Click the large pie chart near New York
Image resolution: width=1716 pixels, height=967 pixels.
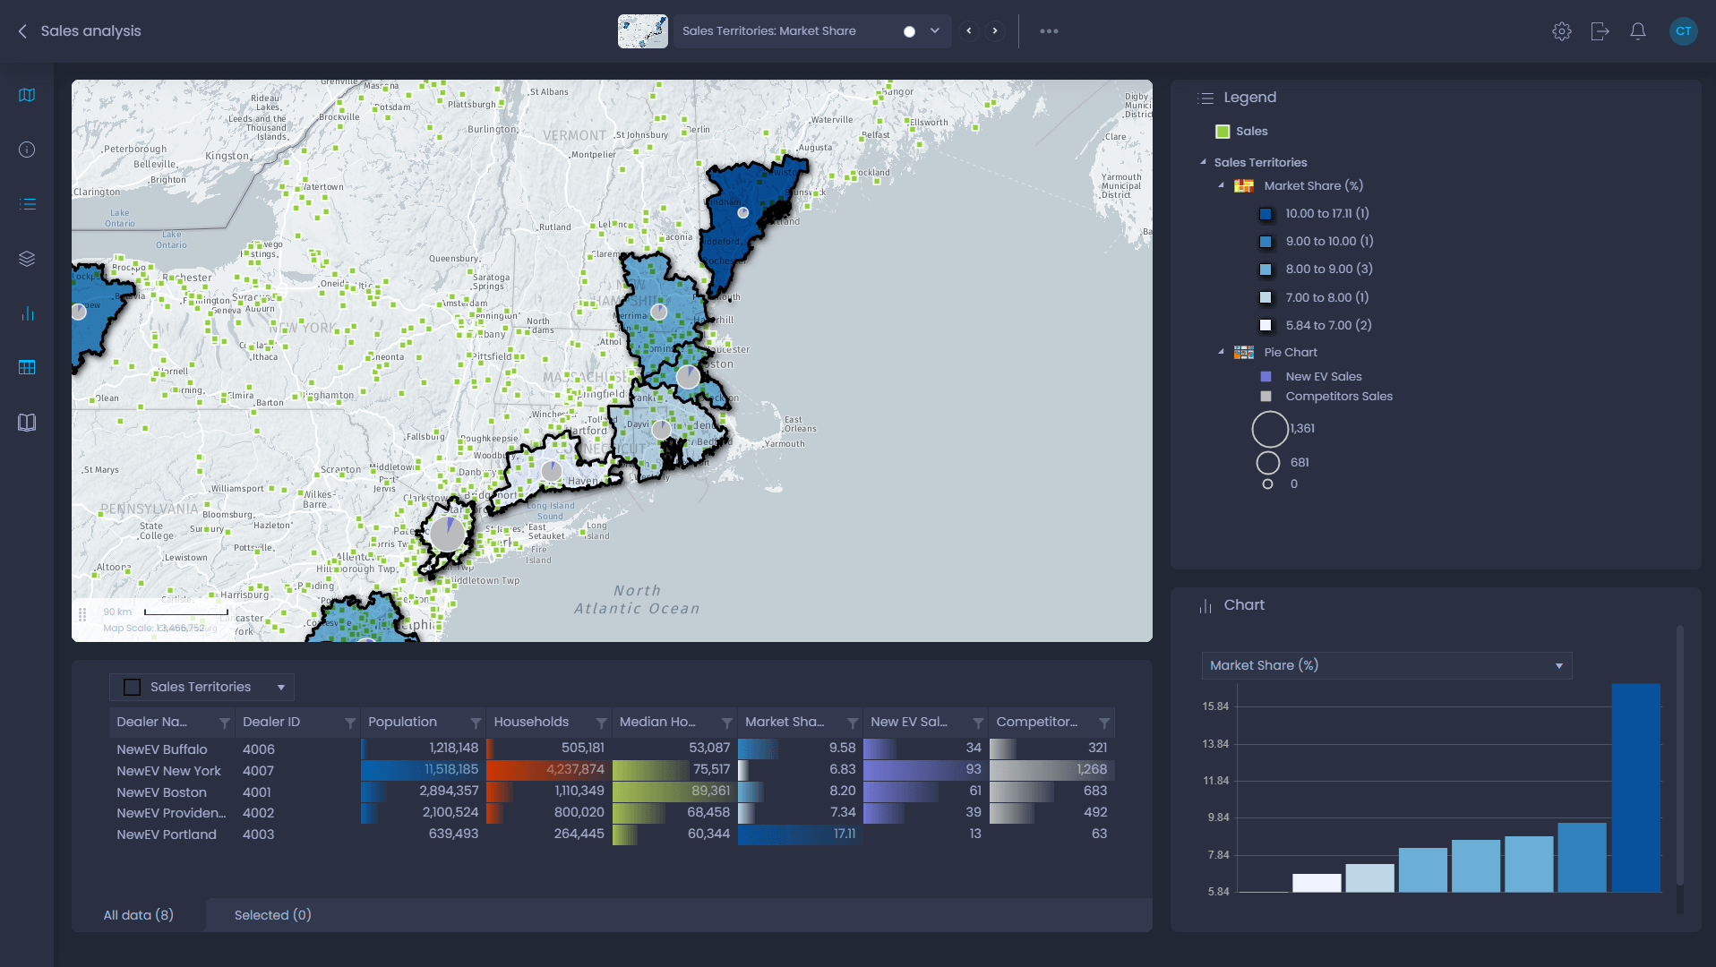[x=447, y=535]
